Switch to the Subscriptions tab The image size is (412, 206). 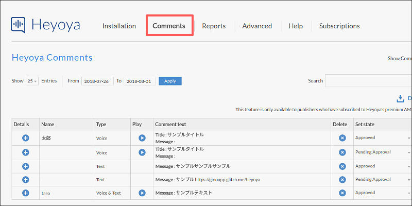pyautogui.click(x=339, y=26)
